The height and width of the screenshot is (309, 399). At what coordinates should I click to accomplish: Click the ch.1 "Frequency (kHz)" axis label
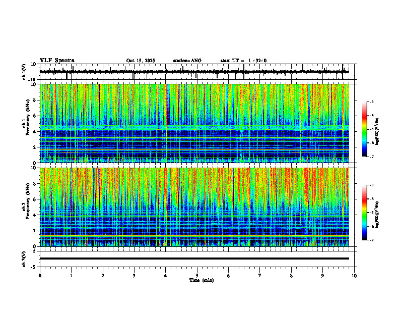(28, 116)
